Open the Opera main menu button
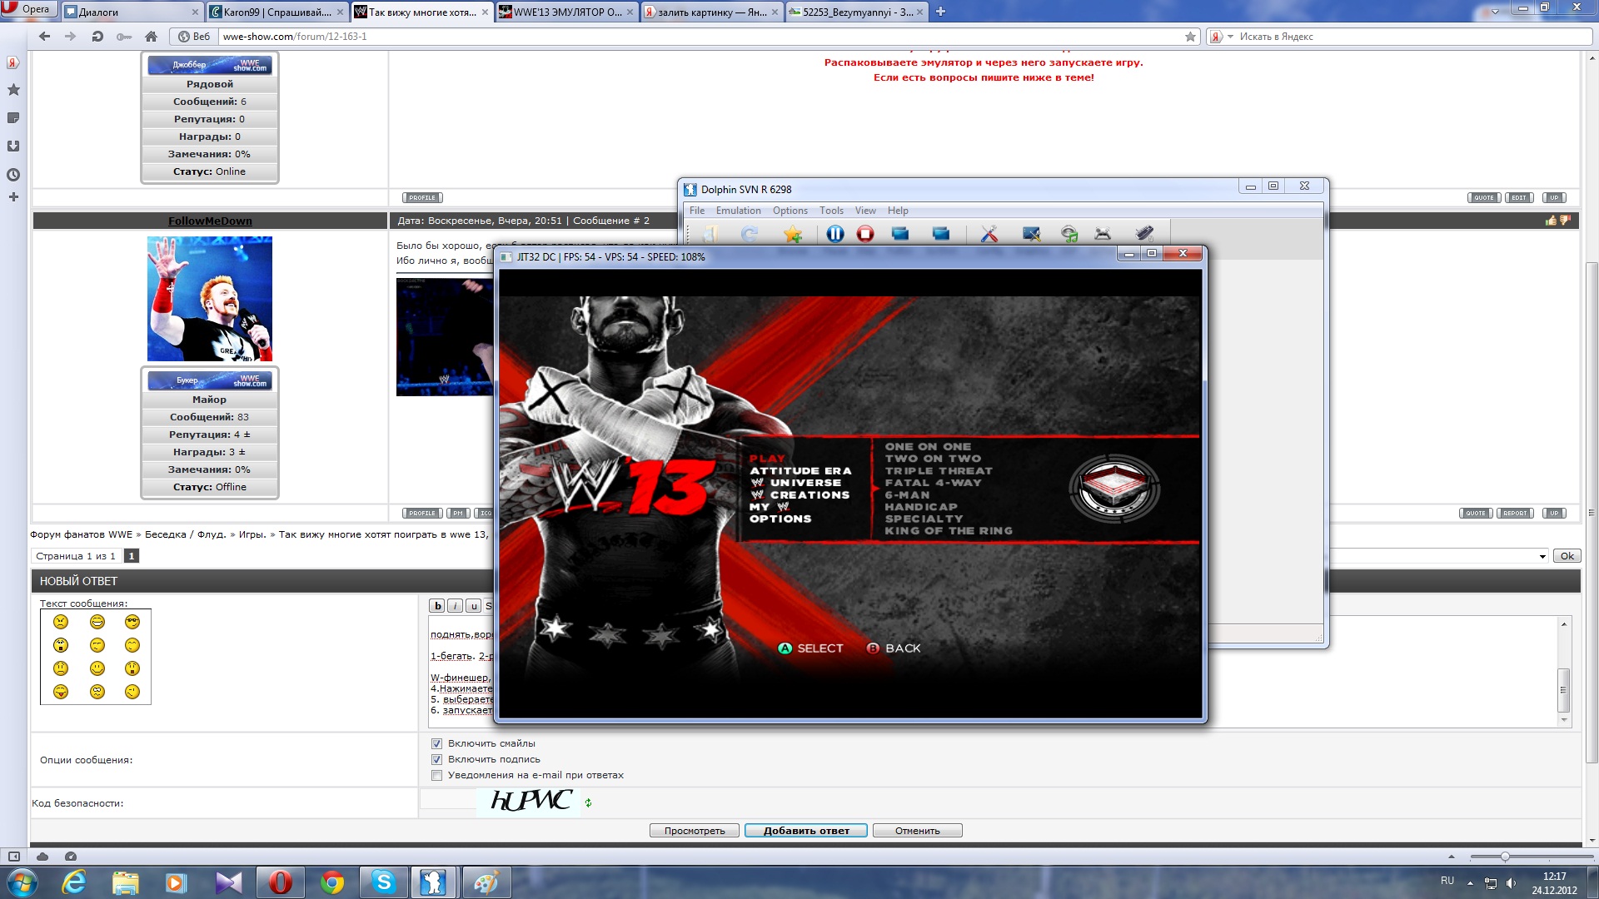Screen dimensions: 1599x899 (x=28, y=9)
